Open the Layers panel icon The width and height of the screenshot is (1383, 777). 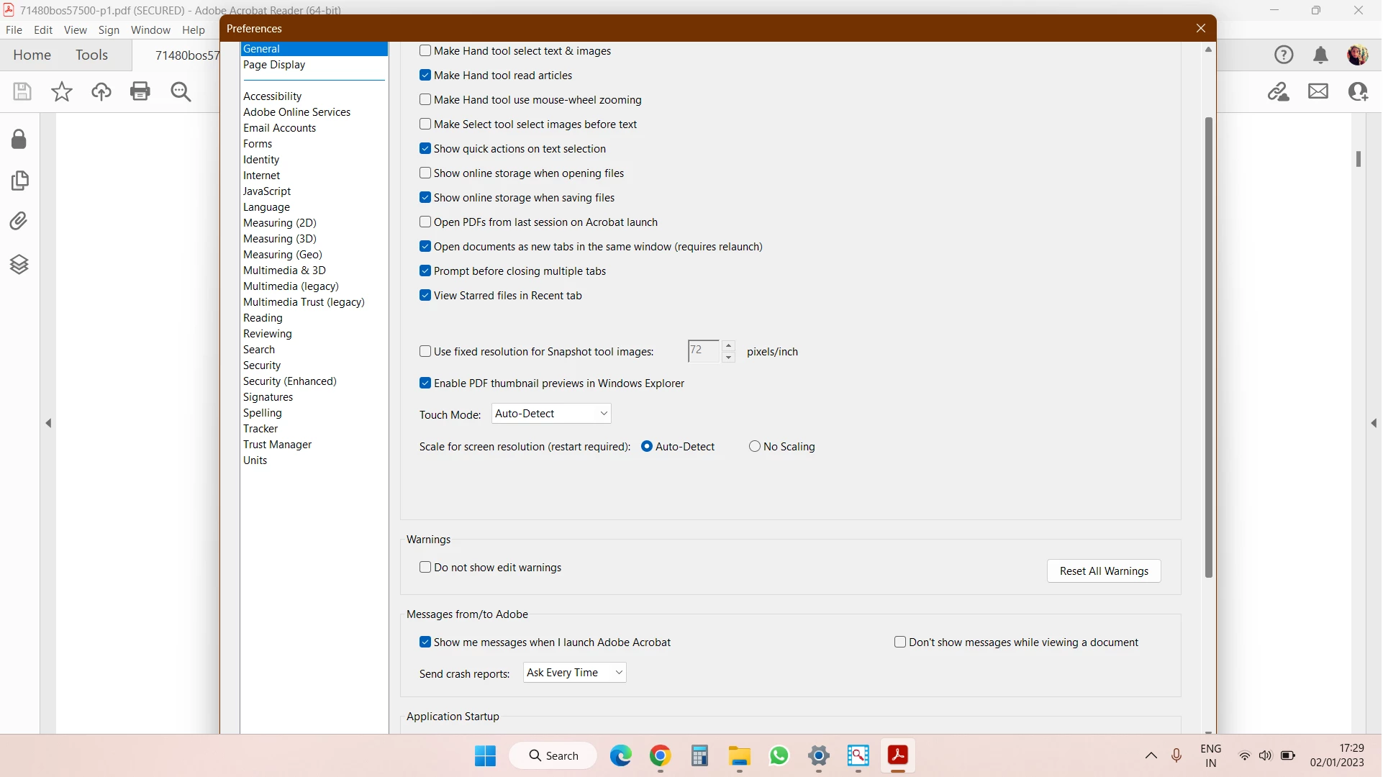pyautogui.click(x=19, y=265)
